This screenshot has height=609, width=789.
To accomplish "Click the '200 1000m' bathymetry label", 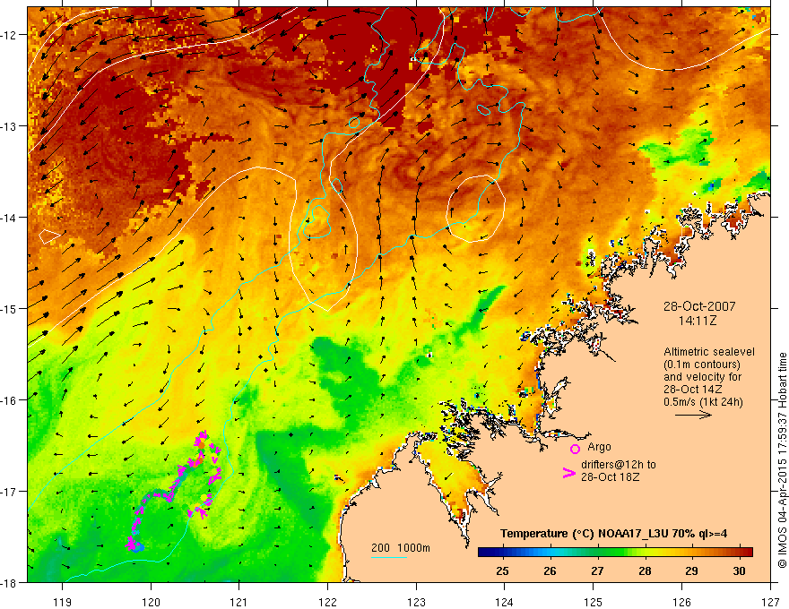I will click(401, 548).
